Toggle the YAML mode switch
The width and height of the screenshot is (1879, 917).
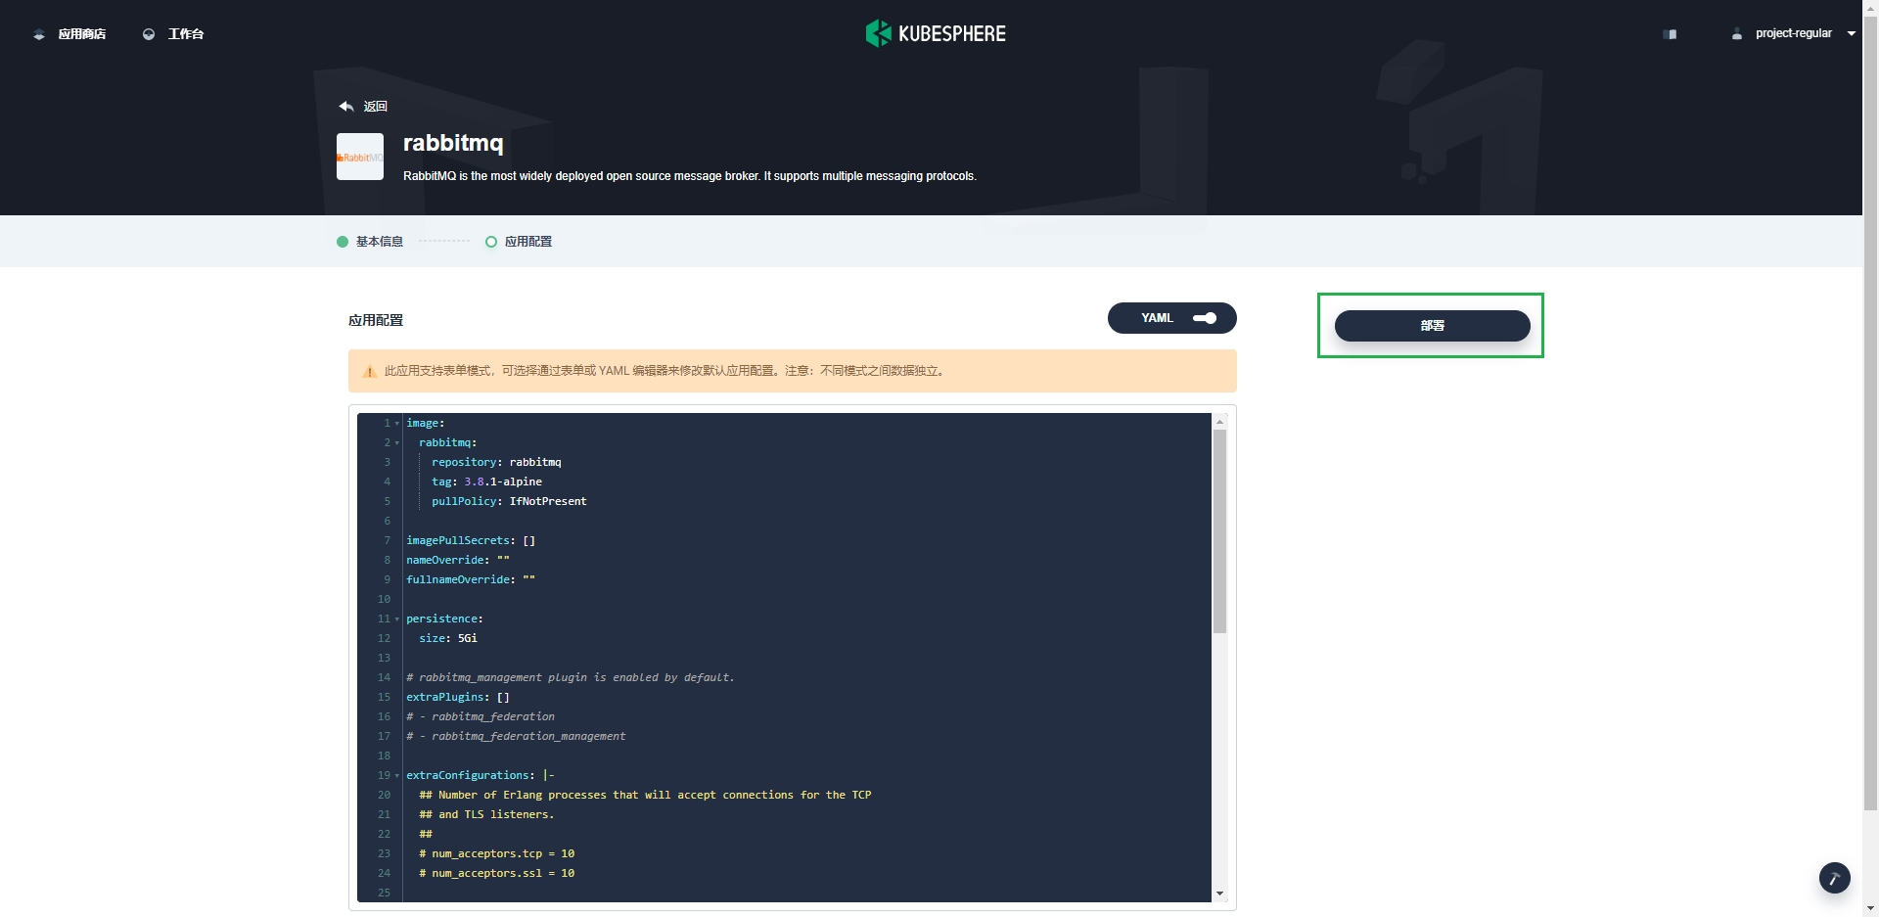[1205, 318]
